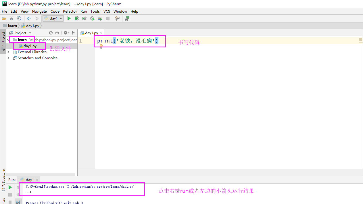This screenshot has width=363, height=204.
Task: Open settings via the wrench icon
Action: coord(117,18)
